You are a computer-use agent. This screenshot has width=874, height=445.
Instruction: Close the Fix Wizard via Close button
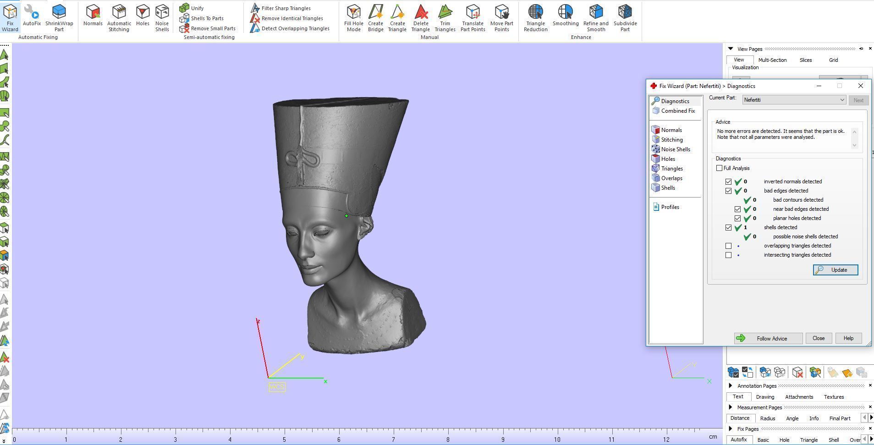tap(819, 338)
